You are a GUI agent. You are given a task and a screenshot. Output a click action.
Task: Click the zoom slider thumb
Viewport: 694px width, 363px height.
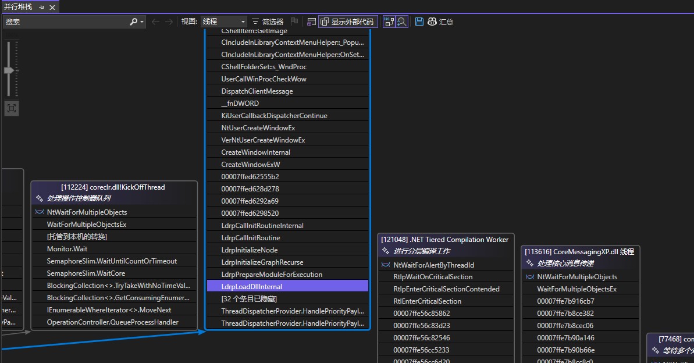[x=9, y=70]
